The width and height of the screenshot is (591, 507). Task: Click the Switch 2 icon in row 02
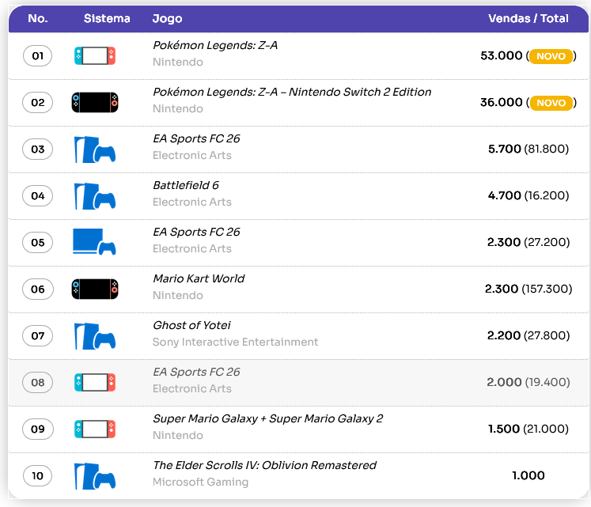tap(95, 103)
